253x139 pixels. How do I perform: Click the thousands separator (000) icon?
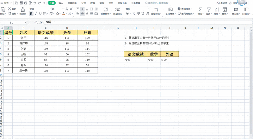(138, 14)
